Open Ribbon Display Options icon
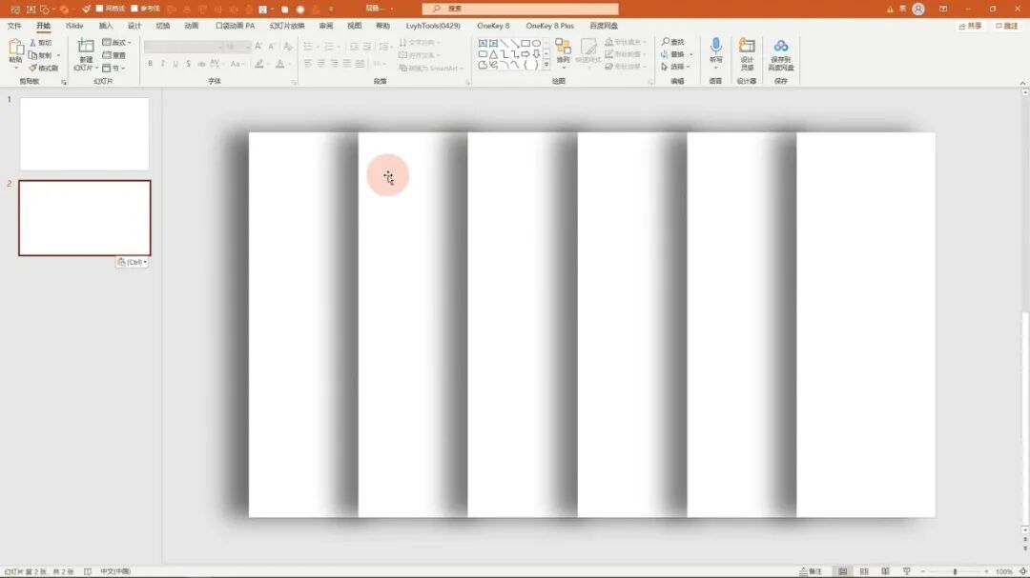Image resolution: width=1030 pixels, height=578 pixels. click(943, 10)
